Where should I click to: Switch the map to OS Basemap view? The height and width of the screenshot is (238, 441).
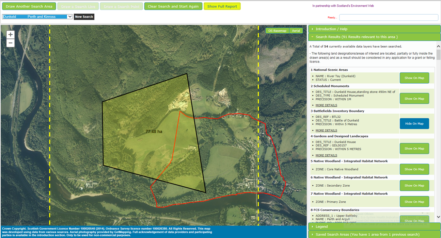pos(277,30)
